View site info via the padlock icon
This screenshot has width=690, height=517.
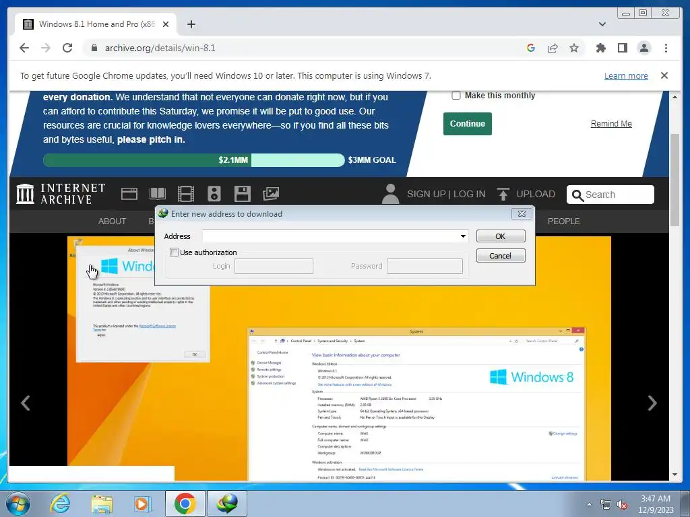click(94, 48)
